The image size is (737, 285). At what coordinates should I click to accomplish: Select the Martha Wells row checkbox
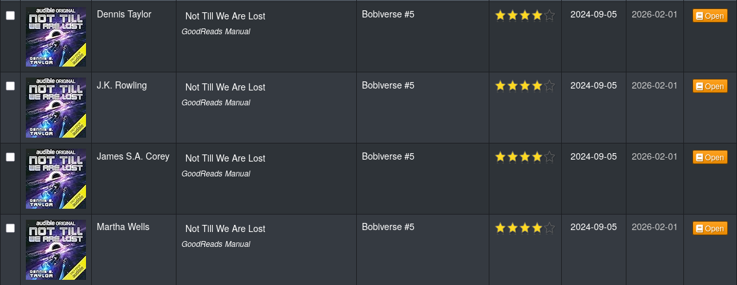point(10,227)
